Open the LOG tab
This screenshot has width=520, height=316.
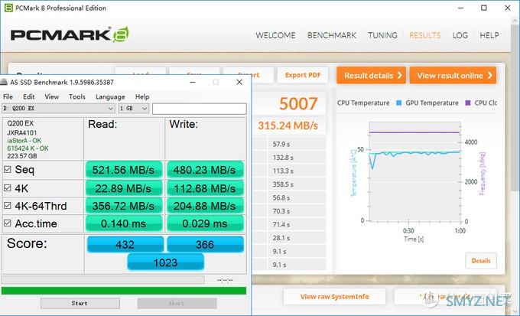[x=460, y=35]
